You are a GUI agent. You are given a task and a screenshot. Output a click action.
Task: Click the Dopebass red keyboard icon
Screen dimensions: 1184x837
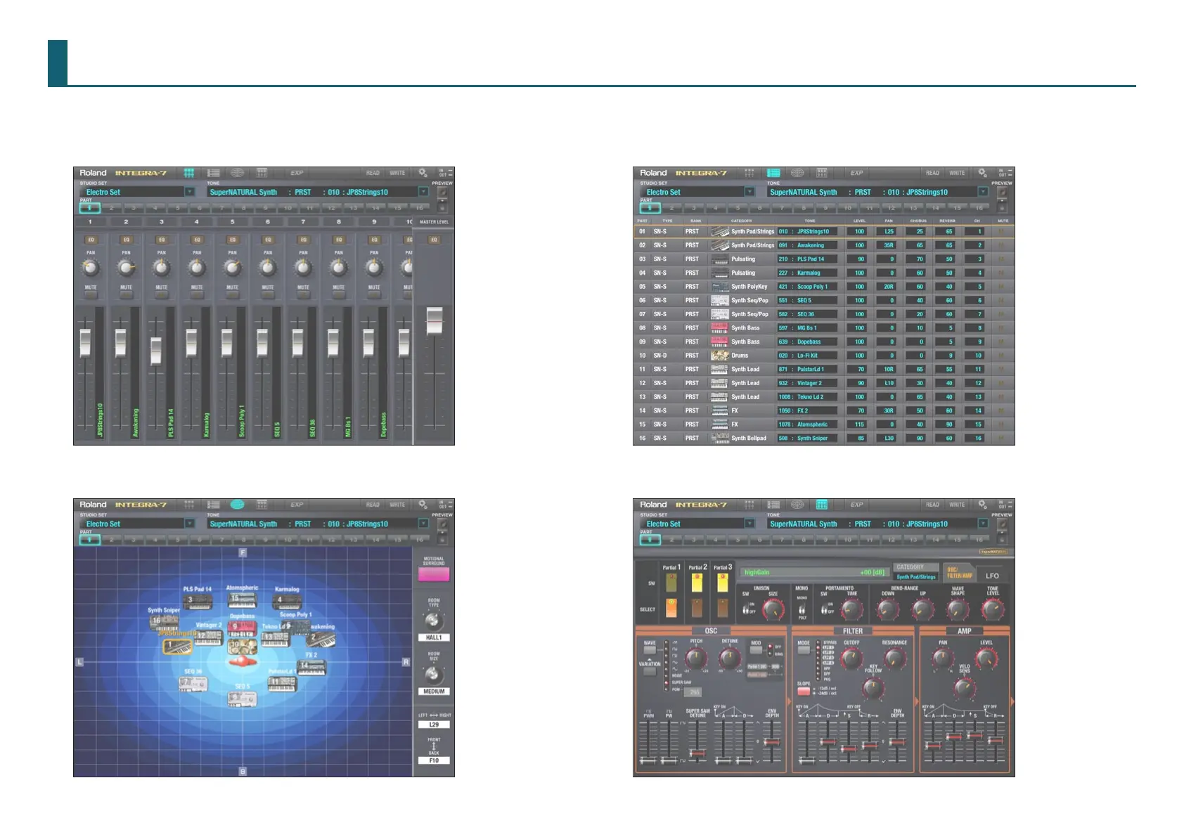pos(242,628)
